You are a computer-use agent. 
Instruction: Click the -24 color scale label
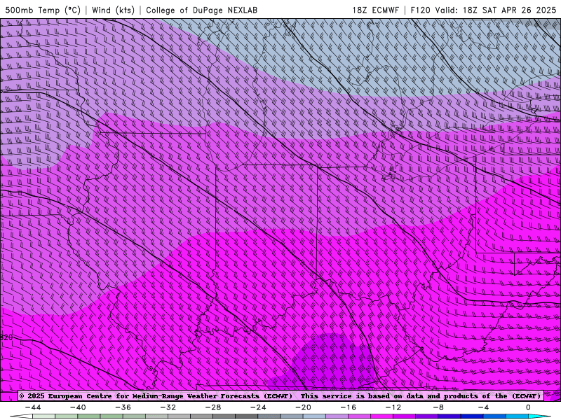258,407
